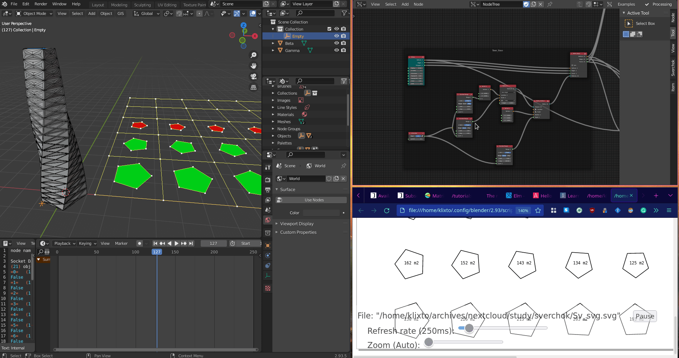
Task: Click fake user shield on NodeTree
Action: pos(526,4)
